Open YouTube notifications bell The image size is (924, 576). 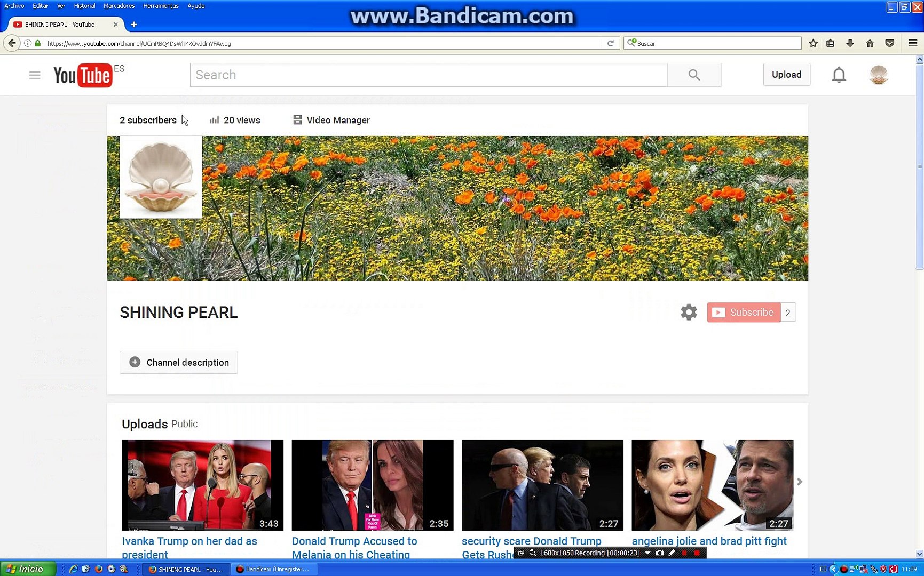pyautogui.click(x=839, y=75)
